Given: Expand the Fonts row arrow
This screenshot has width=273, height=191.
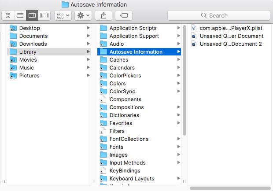Looking at the screenshot, I should click(x=178, y=147).
